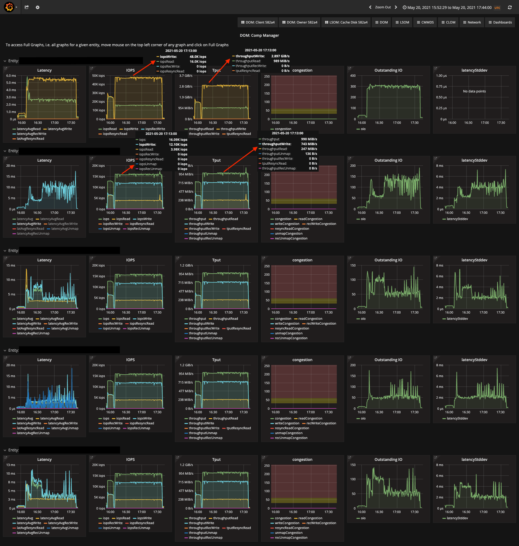Open the first Latency panel link icon

tap(5, 68)
